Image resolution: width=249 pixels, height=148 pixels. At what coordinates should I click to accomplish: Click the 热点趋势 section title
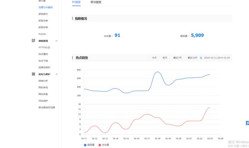tap(82, 58)
